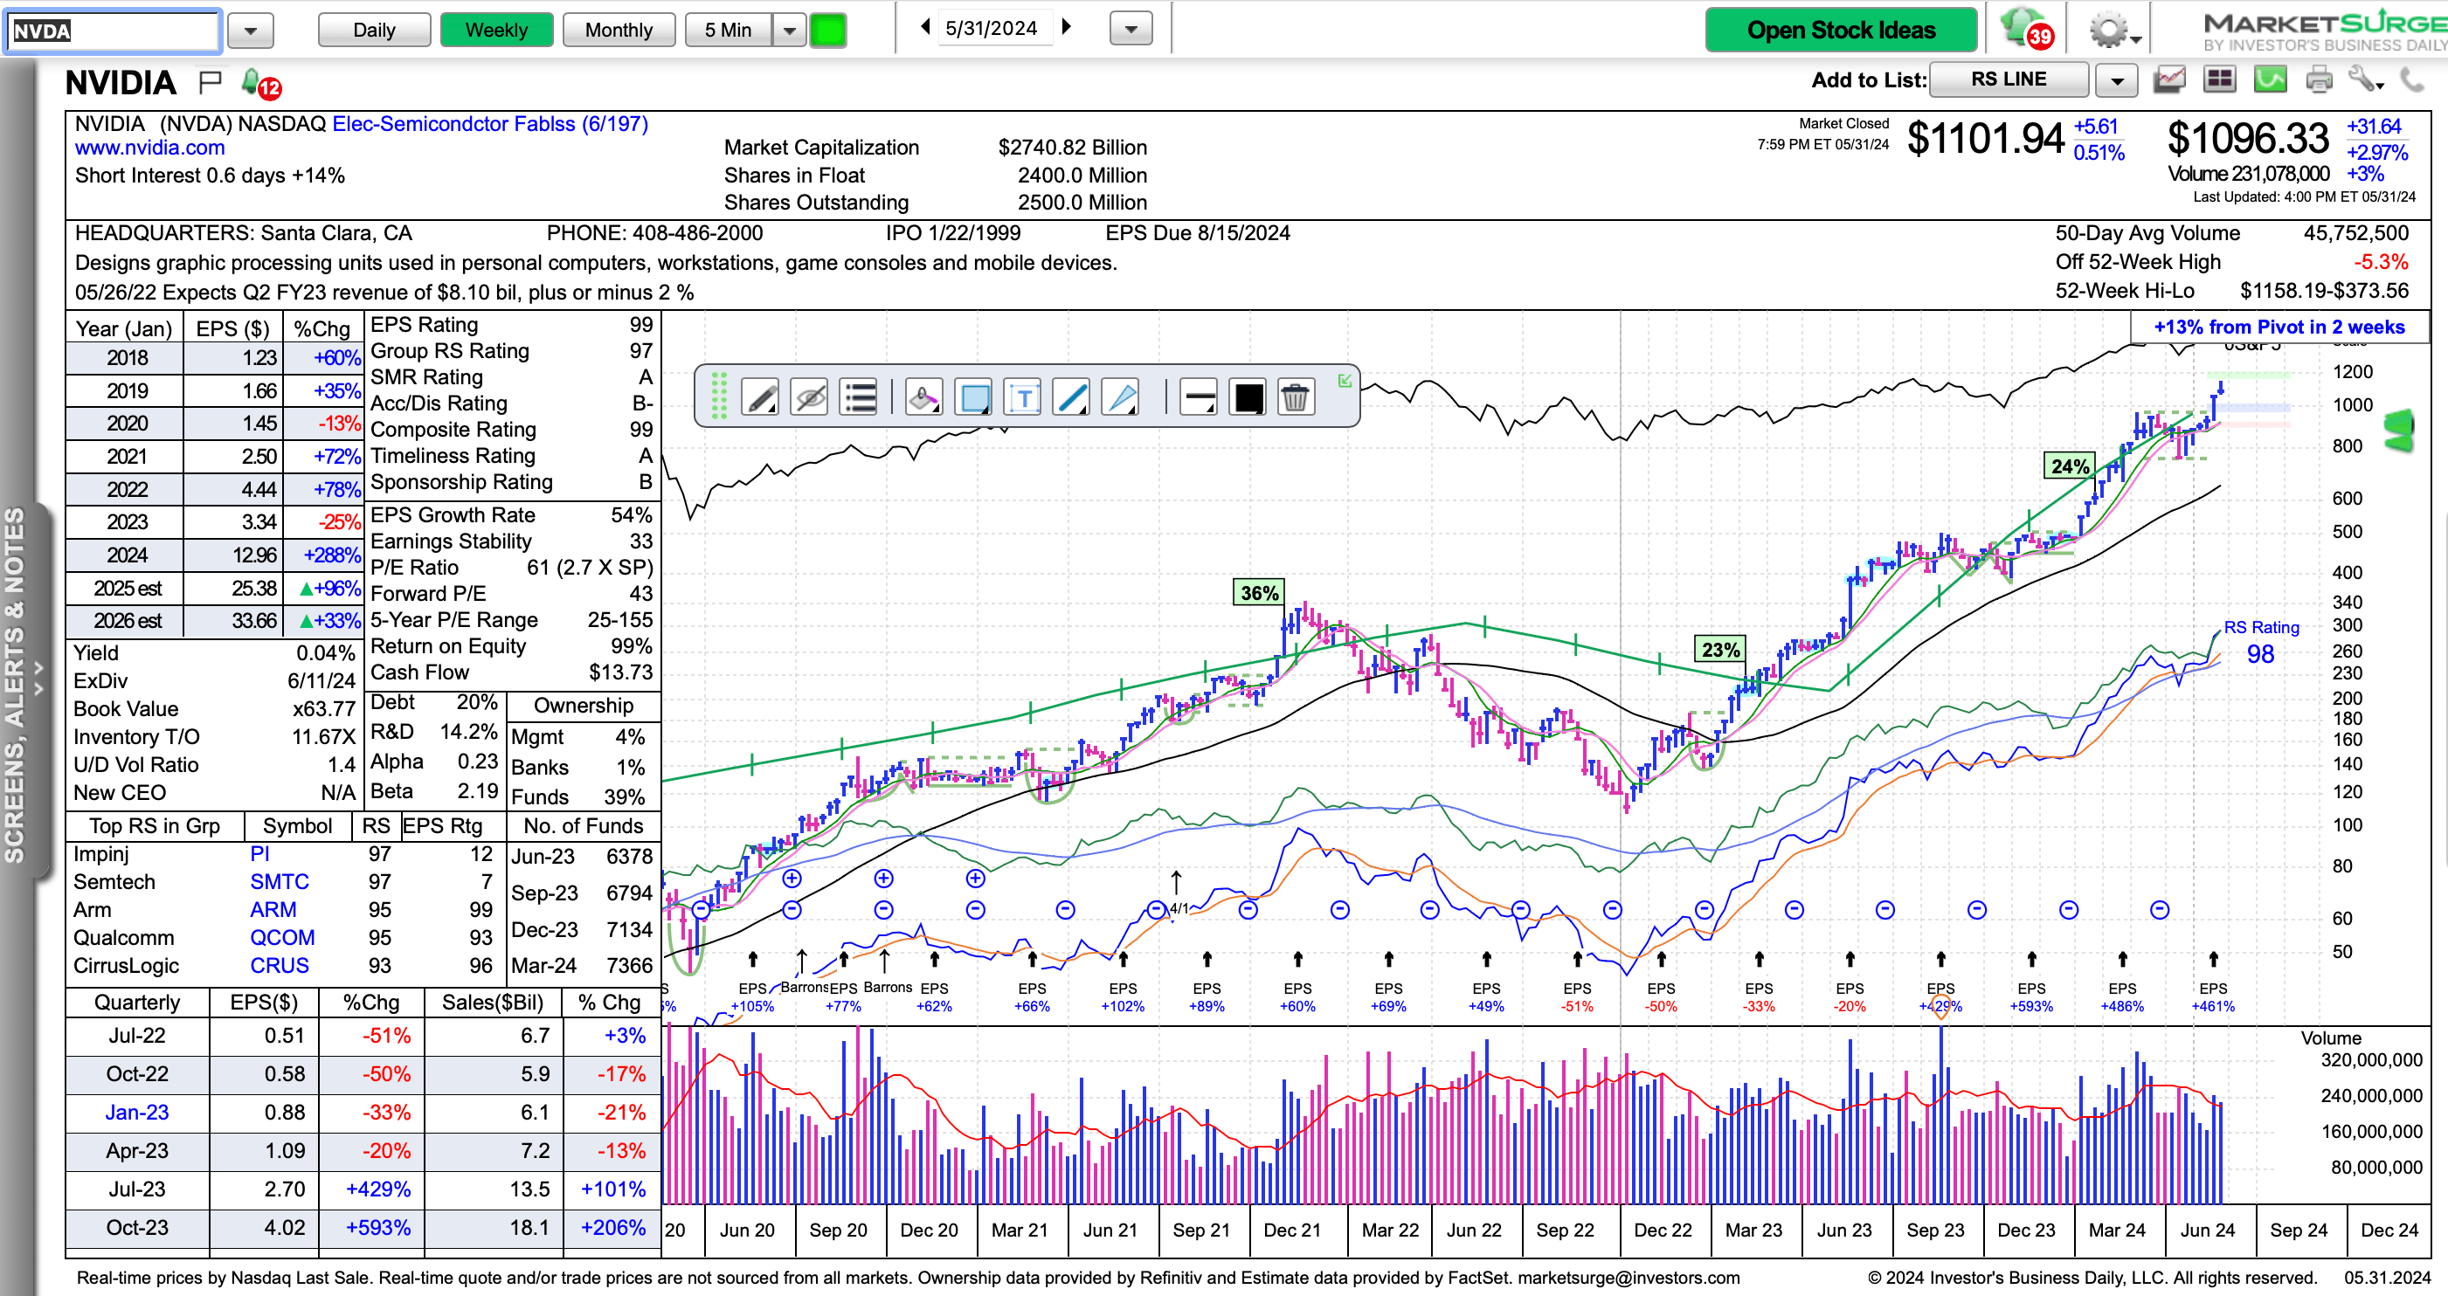Click the printer icon
The height and width of the screenshot is (1296, 2448).
coord(2319,79)
